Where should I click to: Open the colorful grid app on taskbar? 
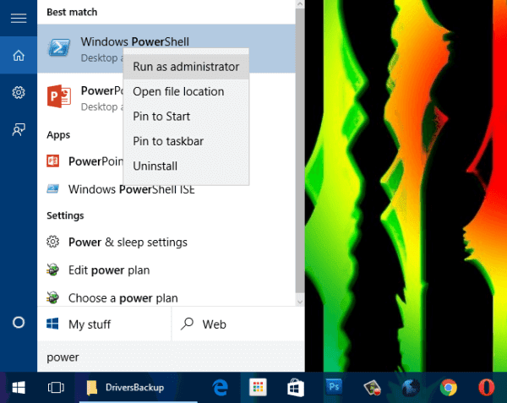click(x=258, y=387)
